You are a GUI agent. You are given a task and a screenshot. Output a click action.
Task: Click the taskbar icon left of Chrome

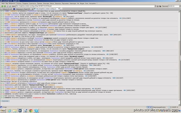point(25,111)
